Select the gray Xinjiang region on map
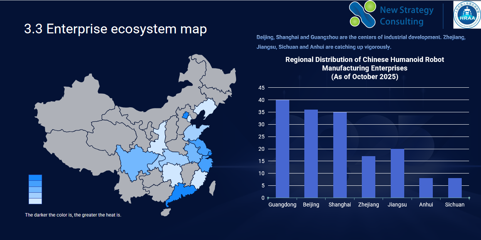 click(x=66, y=112)
